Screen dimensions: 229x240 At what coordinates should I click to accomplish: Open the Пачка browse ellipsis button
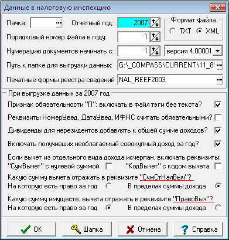point(59,23)
